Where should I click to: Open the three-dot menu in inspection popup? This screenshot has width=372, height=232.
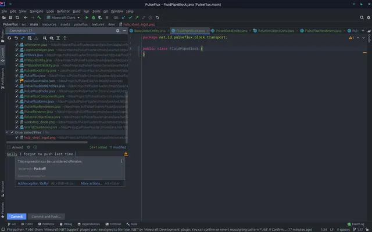121,161
